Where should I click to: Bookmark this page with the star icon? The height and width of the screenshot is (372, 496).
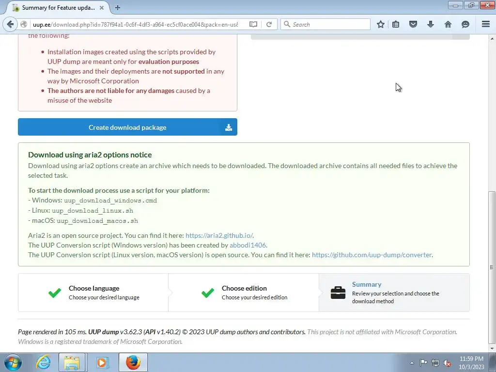click(x=381, y=24)
